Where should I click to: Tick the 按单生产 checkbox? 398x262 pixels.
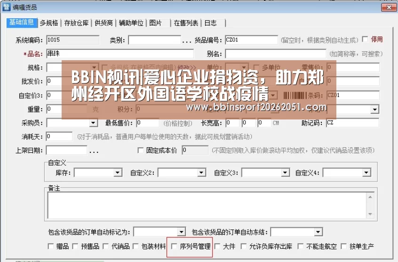coord(344,246)
